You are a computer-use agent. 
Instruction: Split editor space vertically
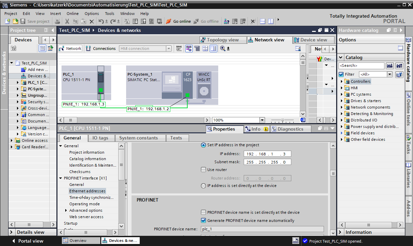(271, 21)
